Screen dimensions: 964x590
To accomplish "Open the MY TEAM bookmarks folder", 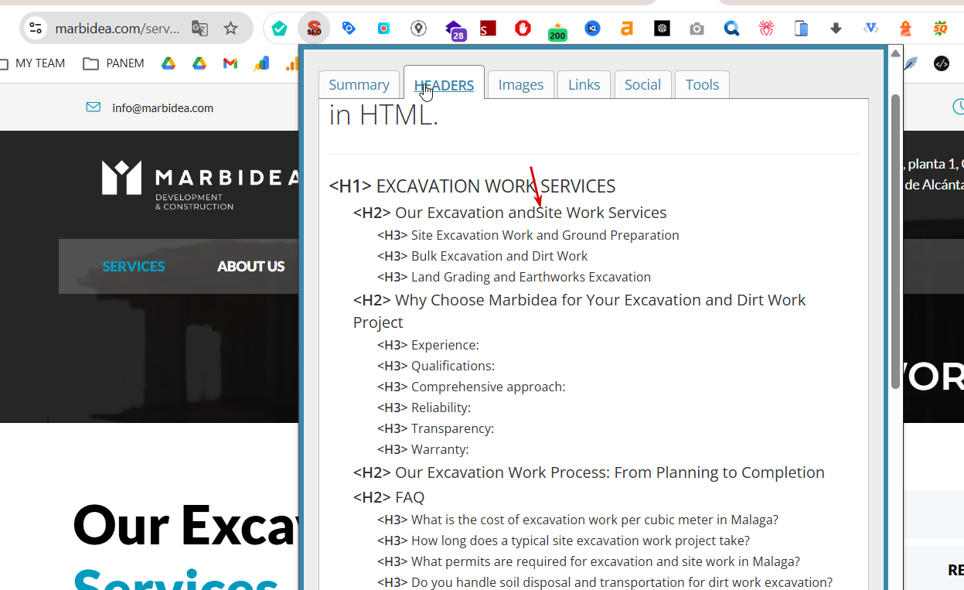I will (32, 63).
